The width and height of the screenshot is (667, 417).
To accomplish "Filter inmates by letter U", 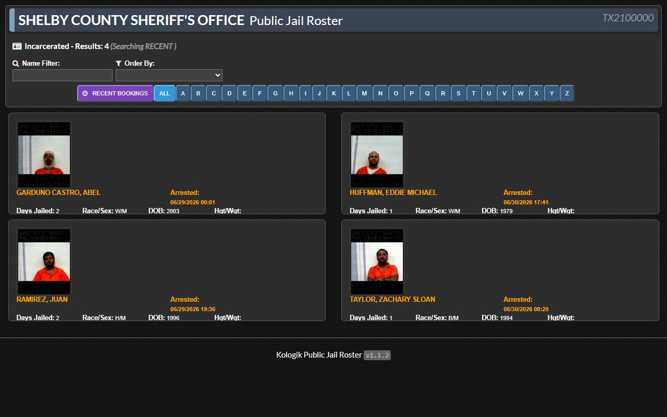I will (489, 93).
